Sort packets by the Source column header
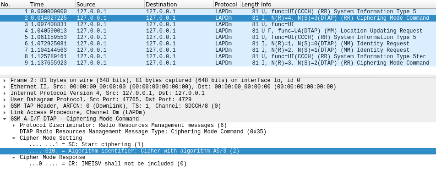This screenshot has height=170, width=436. 110,4
